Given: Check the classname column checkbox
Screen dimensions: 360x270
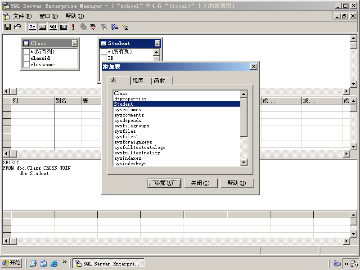Looking at the screenshot, I should click(27, 64).
